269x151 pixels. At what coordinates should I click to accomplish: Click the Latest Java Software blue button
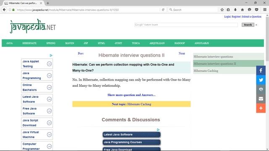click(x=132, y=135)
